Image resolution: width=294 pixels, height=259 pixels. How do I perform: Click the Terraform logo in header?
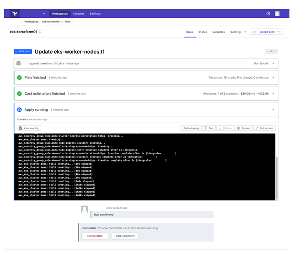[15, 14]
